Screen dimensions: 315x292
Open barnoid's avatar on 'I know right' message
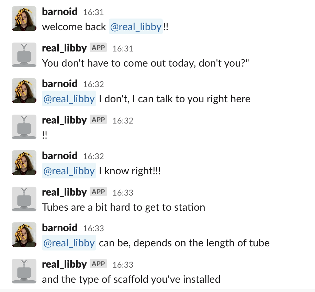tap(24, 163)
